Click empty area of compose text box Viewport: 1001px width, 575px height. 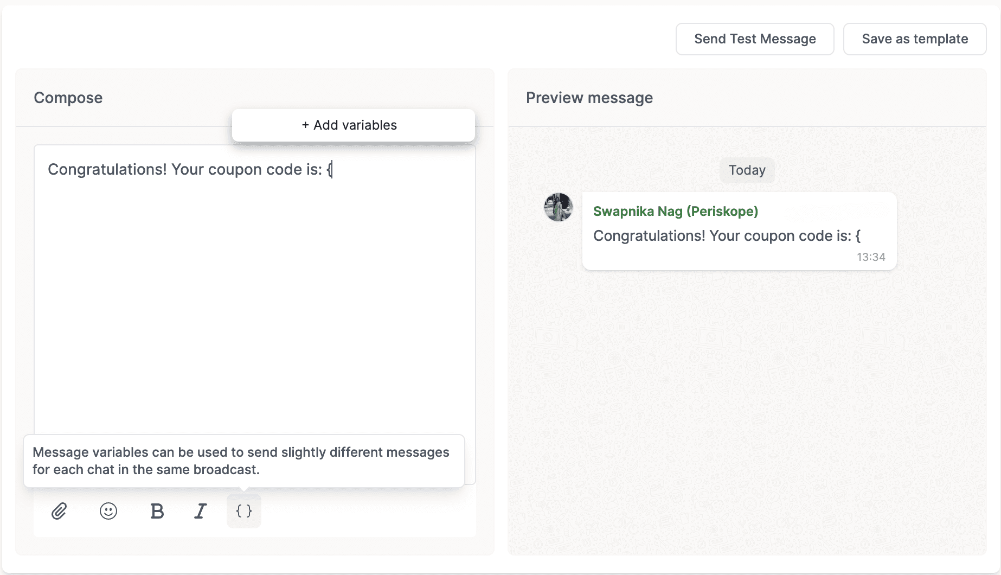coord(255,304)
